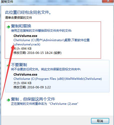Pick 复制，但保留这两个文件 option title
The width and height of the screenshot is (114, 125).
(x=33, y=99)
